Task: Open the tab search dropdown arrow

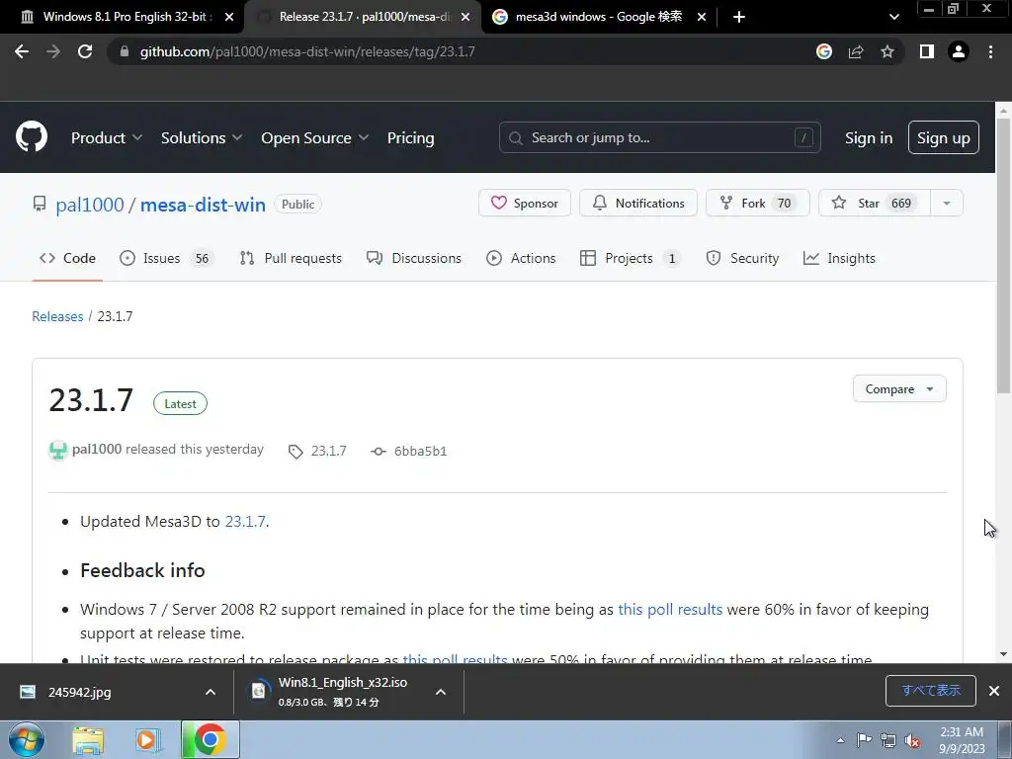Action: point(893,17)
